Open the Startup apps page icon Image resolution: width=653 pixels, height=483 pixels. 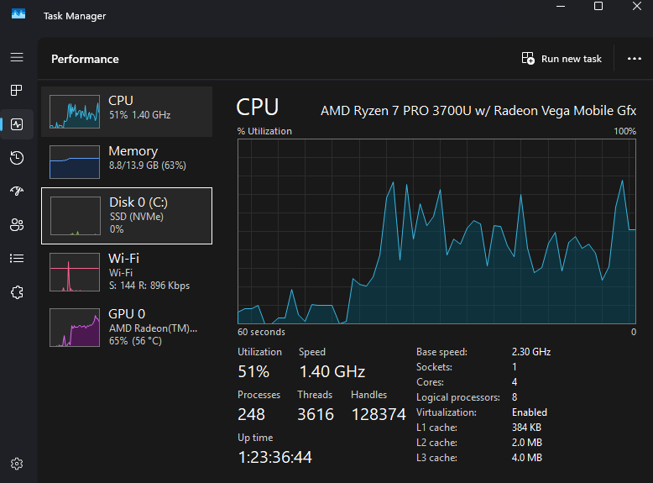[17, 191]
